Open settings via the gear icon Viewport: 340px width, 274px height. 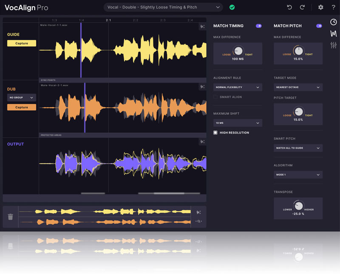(321, 7)
